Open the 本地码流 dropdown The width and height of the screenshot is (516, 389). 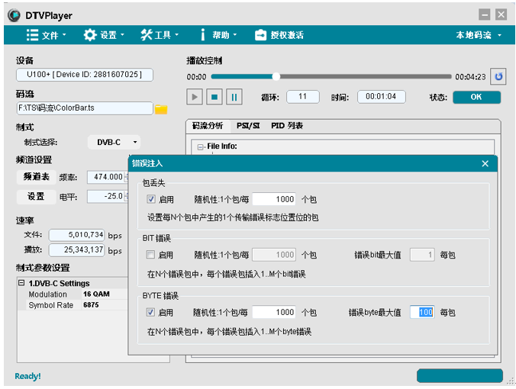(x=479, y=35)
